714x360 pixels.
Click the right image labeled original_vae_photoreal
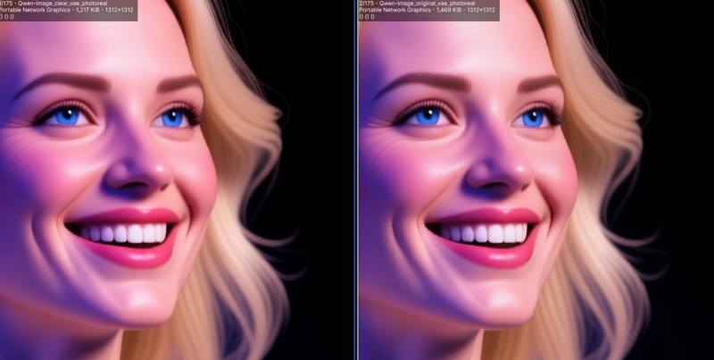[x=536, y=180]
